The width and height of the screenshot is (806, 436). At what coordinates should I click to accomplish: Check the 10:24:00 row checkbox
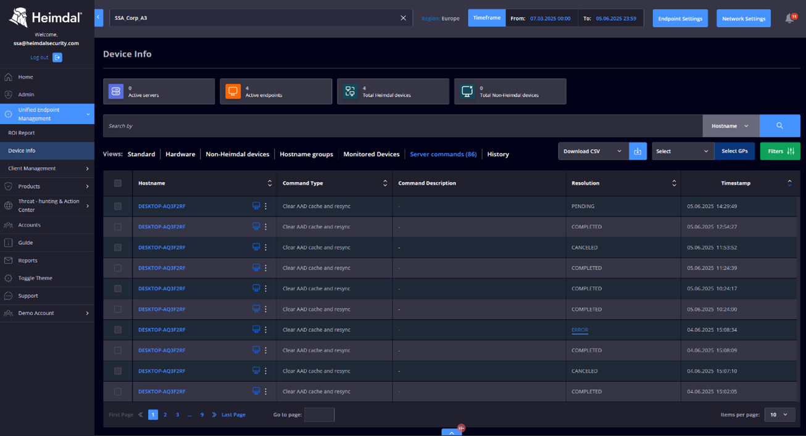pos(118,309)
